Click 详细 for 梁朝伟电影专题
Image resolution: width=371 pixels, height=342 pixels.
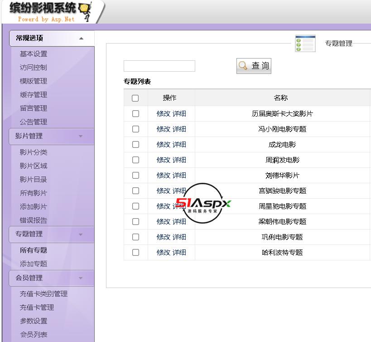click(x=179, y=221)
